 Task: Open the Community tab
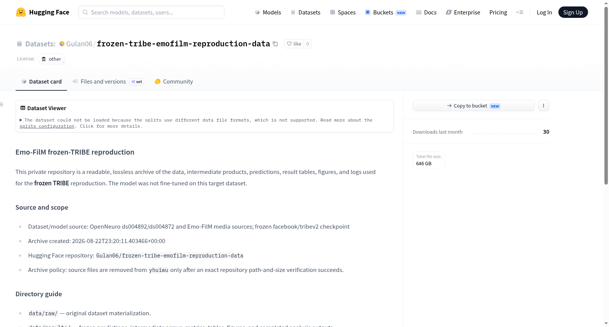tap(174, 82)
